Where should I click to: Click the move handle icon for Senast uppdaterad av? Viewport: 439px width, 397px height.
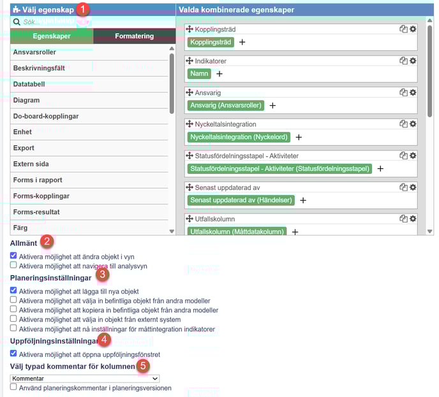point(189,187)
